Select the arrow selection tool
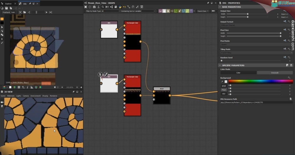295x155 pixels. [2, 27]
